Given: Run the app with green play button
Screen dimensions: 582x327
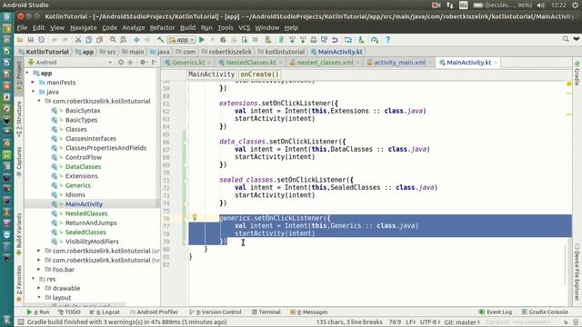Looking at the screenshot, I should click(x=202, y=40).
